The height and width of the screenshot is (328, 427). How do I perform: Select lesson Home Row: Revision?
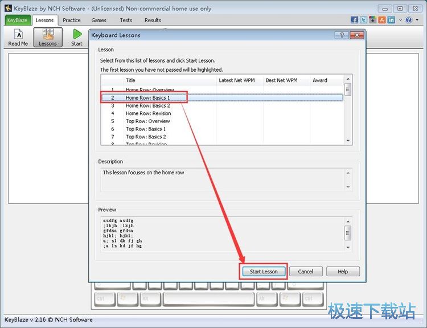coord(222,113)
